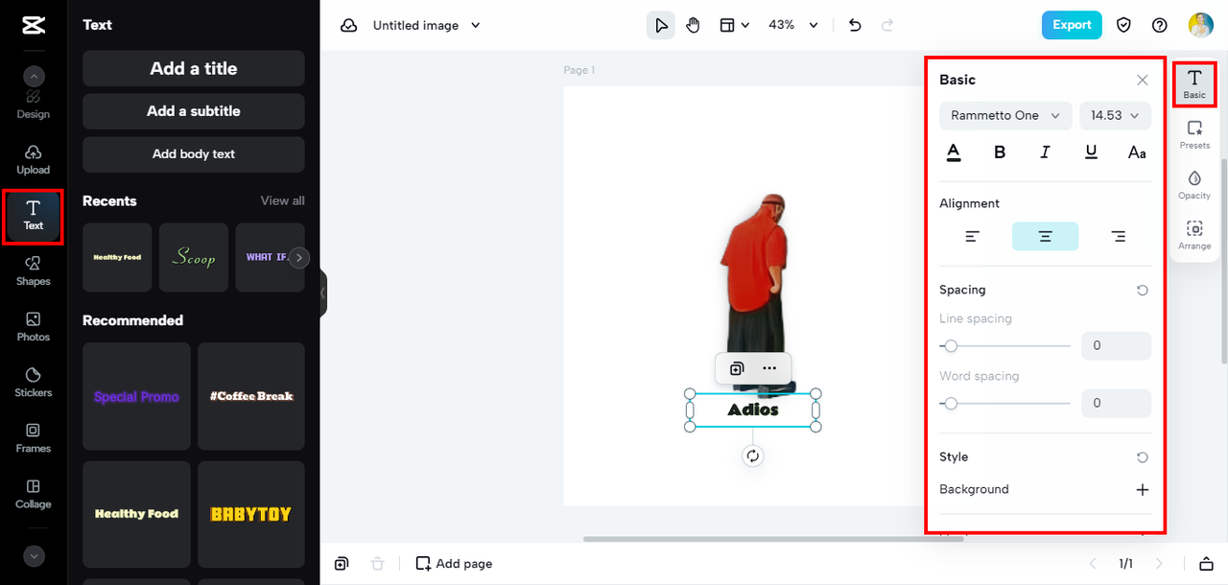
Task: Click Add a title button
Action: [194, 68]
